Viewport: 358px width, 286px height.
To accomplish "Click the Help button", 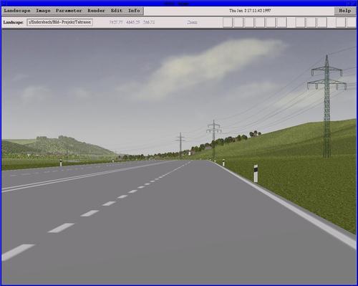I will [345, 11].
